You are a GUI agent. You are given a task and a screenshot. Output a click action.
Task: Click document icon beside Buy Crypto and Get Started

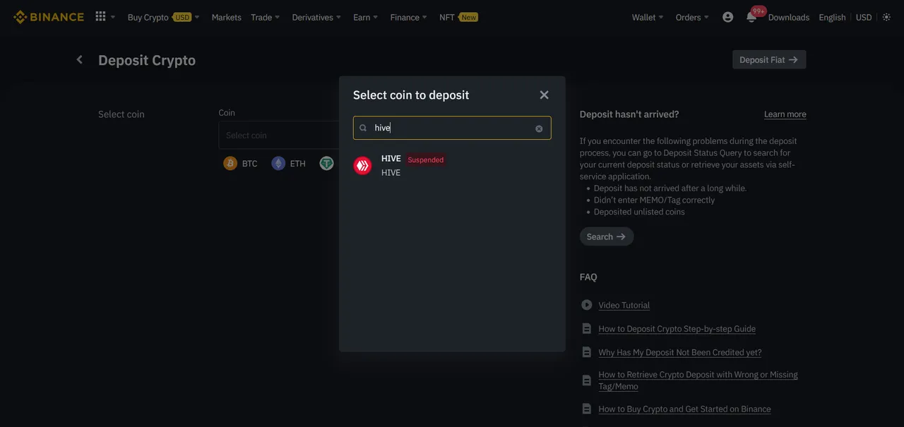click(x=586, y=409)
